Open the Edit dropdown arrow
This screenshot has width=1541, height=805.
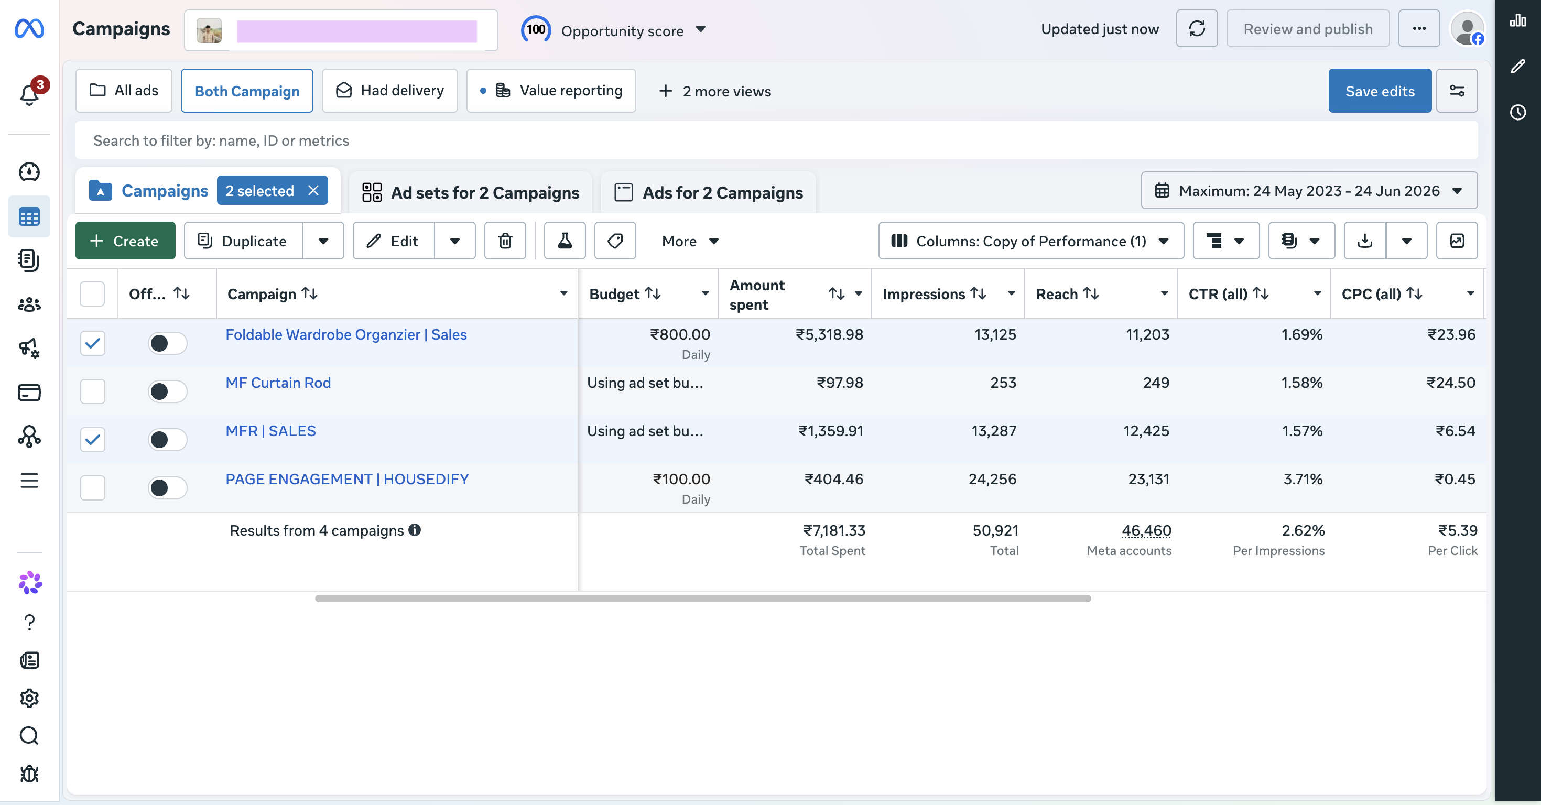(x=454, y=241)
